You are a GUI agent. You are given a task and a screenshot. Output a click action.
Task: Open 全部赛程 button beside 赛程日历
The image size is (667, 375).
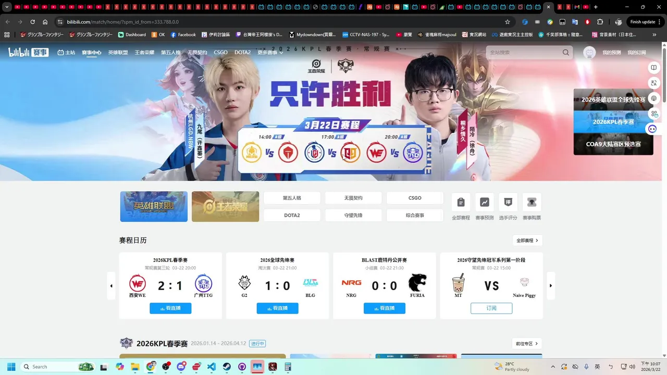coord(527,241)
